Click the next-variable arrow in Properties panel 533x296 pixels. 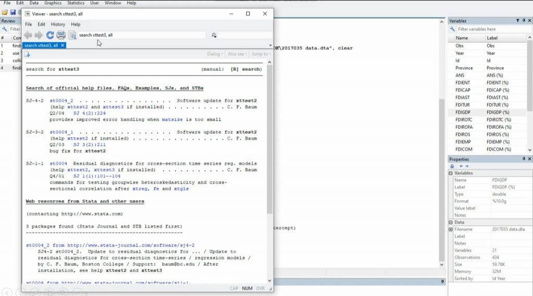click(x=467, y=166)
